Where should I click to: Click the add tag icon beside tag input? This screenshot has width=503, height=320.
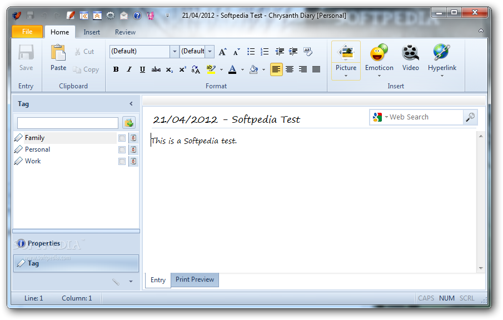tap(129, 123)
